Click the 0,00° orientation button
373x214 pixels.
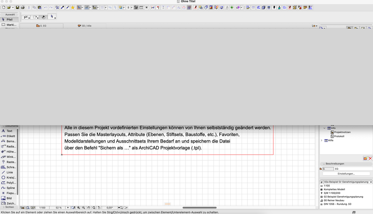110,208
